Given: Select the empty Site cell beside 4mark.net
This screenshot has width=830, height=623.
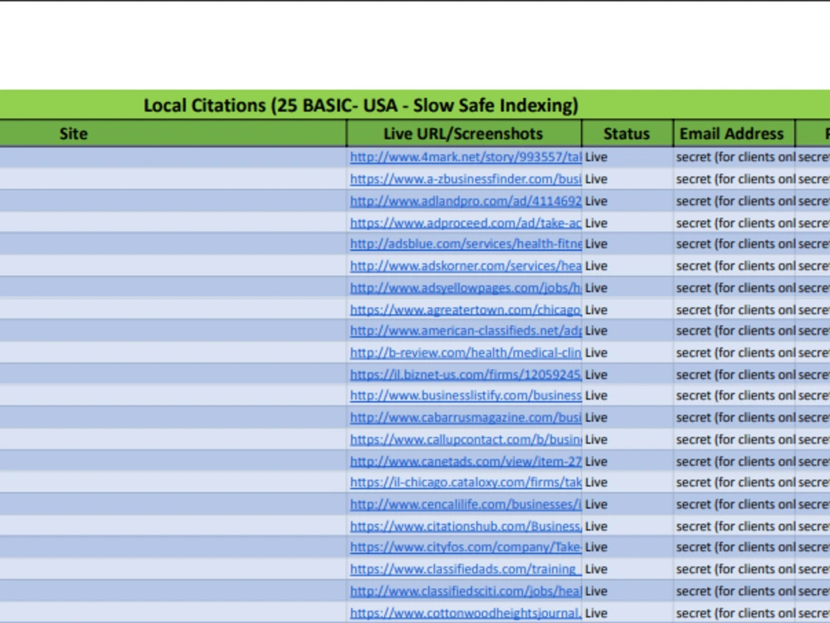Looking at the screenshot, I should coord(173,157).
